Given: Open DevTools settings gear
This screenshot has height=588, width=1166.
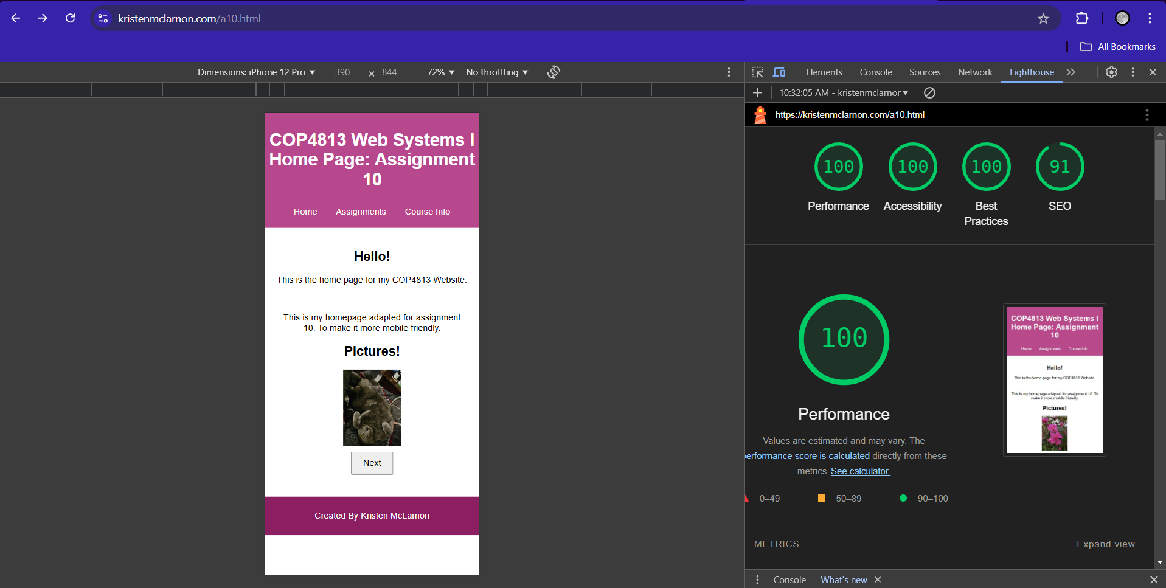Looking at the screenshot, I should coord(1111,72).
